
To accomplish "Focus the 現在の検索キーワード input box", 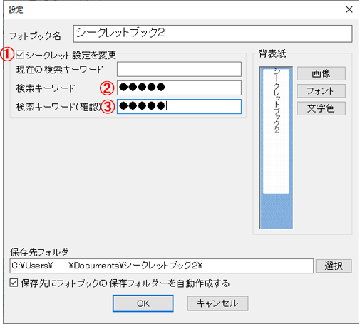I will click(x=179, y=69).
